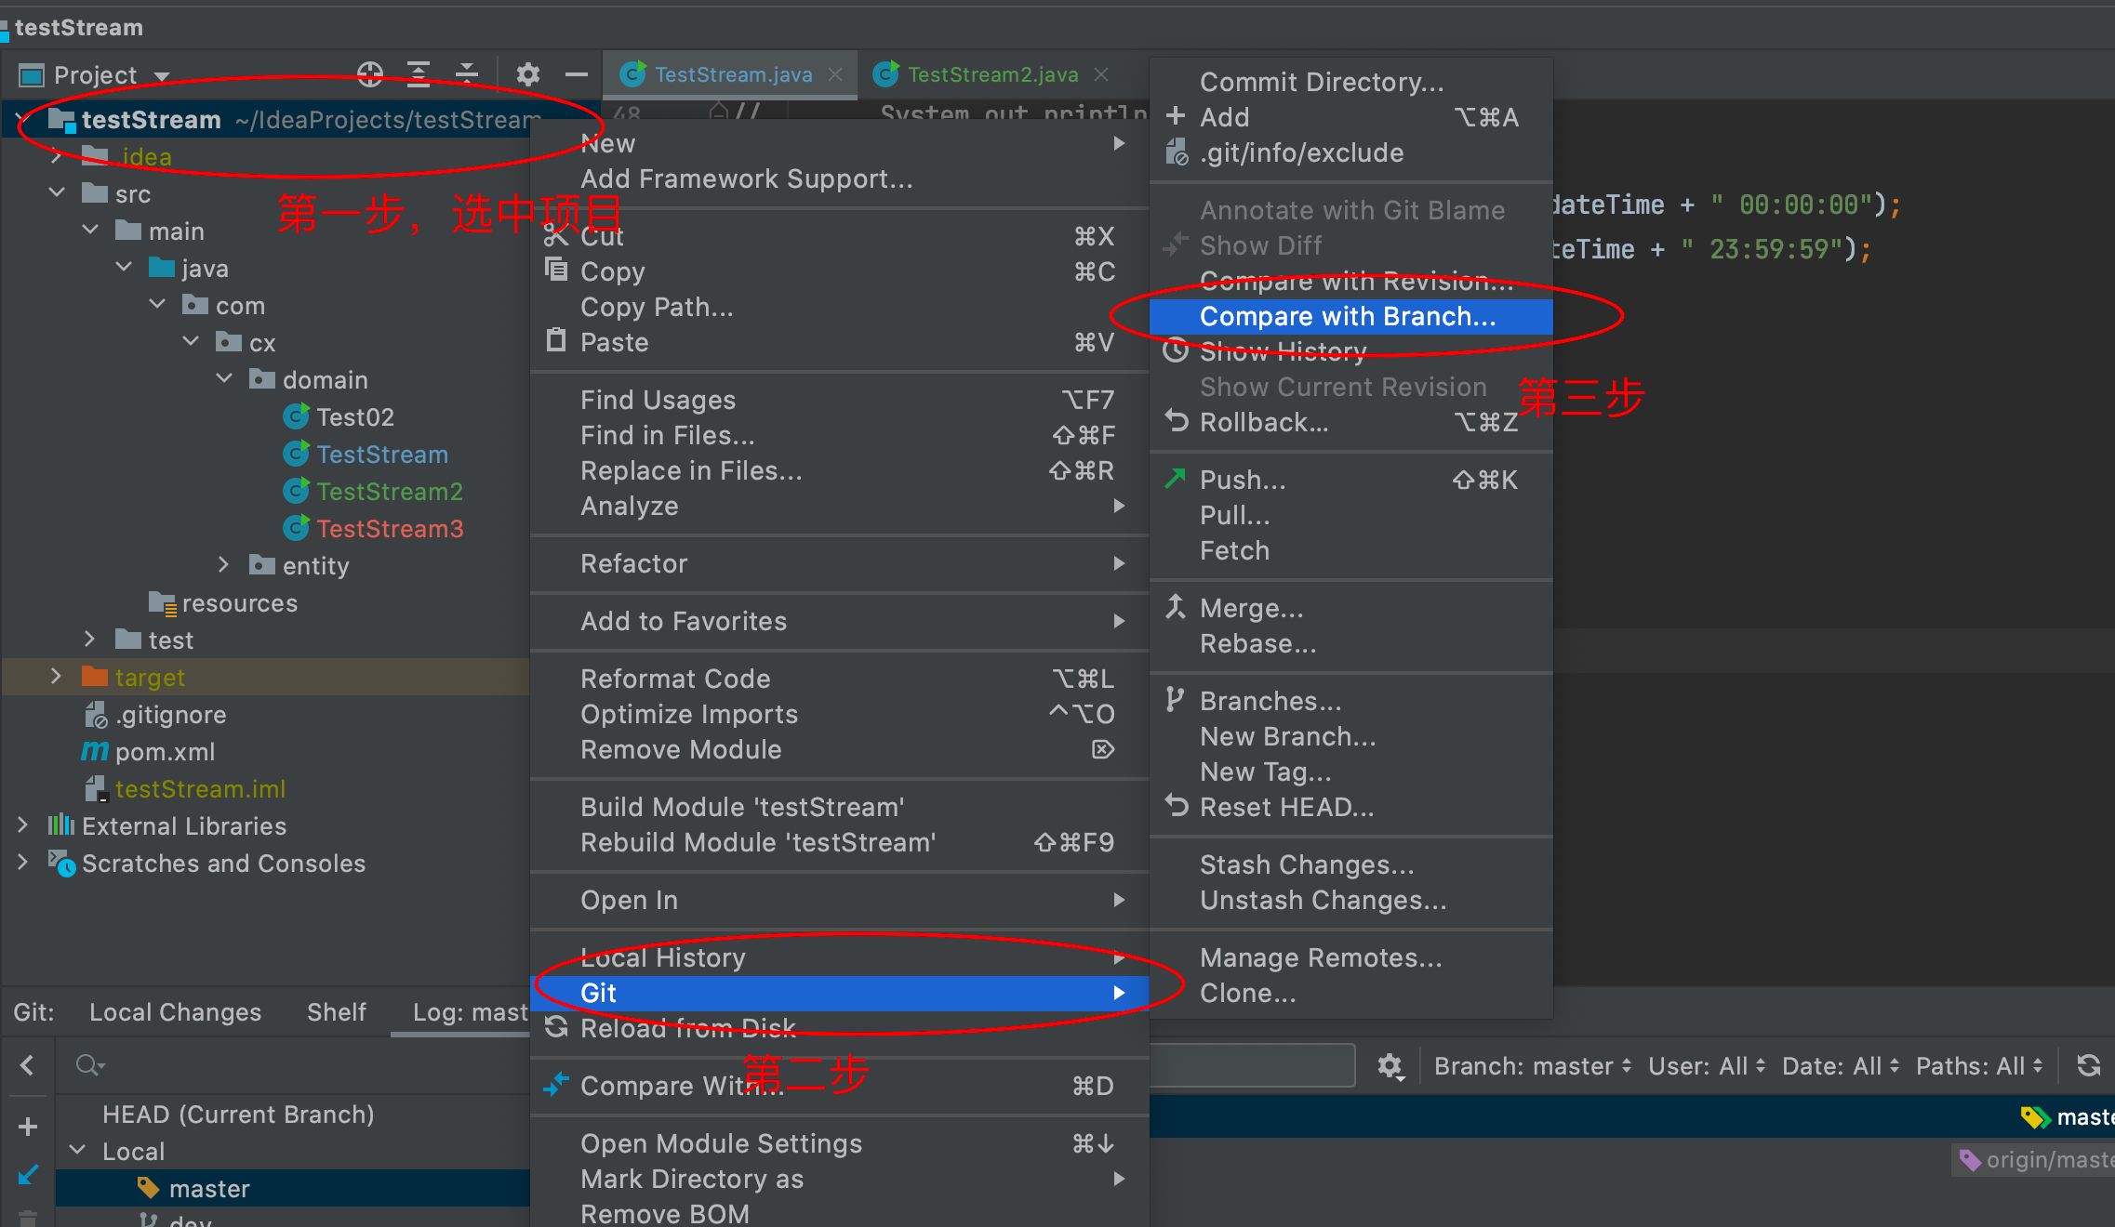Viewport: 2115px width, 1227px height.
Task: Choose Rollback... in Git submenu
Action: (1350, 423)
